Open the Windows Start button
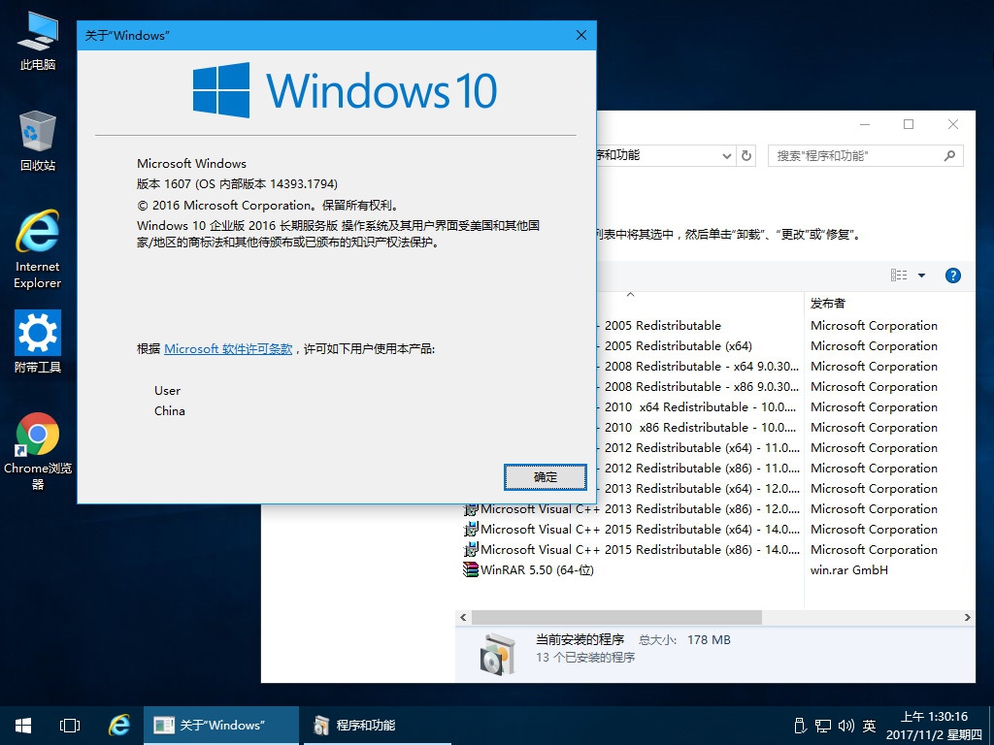The width and height of the screenshot is (994, 745). (23, 726)
